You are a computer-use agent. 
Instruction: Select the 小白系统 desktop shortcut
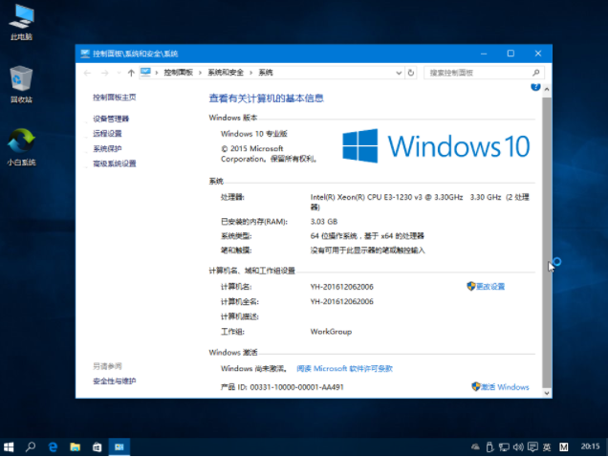point(21,147)
